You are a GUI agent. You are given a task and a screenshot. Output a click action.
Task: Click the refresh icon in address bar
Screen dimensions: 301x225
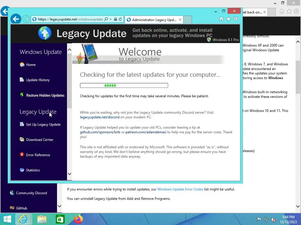pyautogui.click(x=120, y=19)
